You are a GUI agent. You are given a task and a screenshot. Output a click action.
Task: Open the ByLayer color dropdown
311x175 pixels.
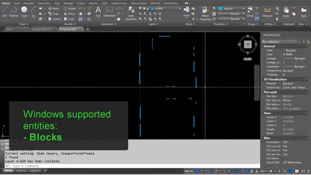click(x=243, y=9)
